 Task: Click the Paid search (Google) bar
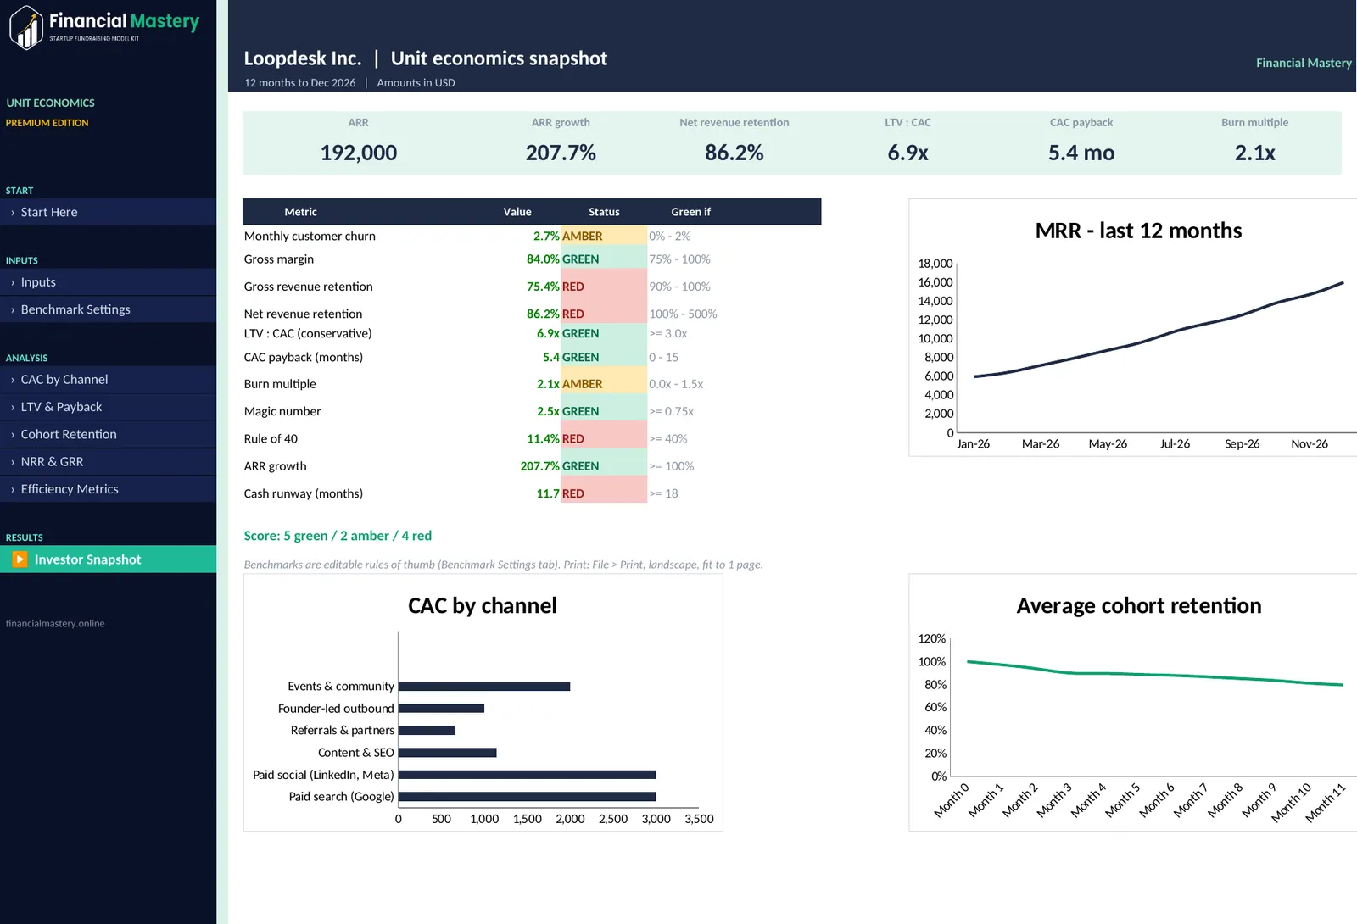point(527,797)
